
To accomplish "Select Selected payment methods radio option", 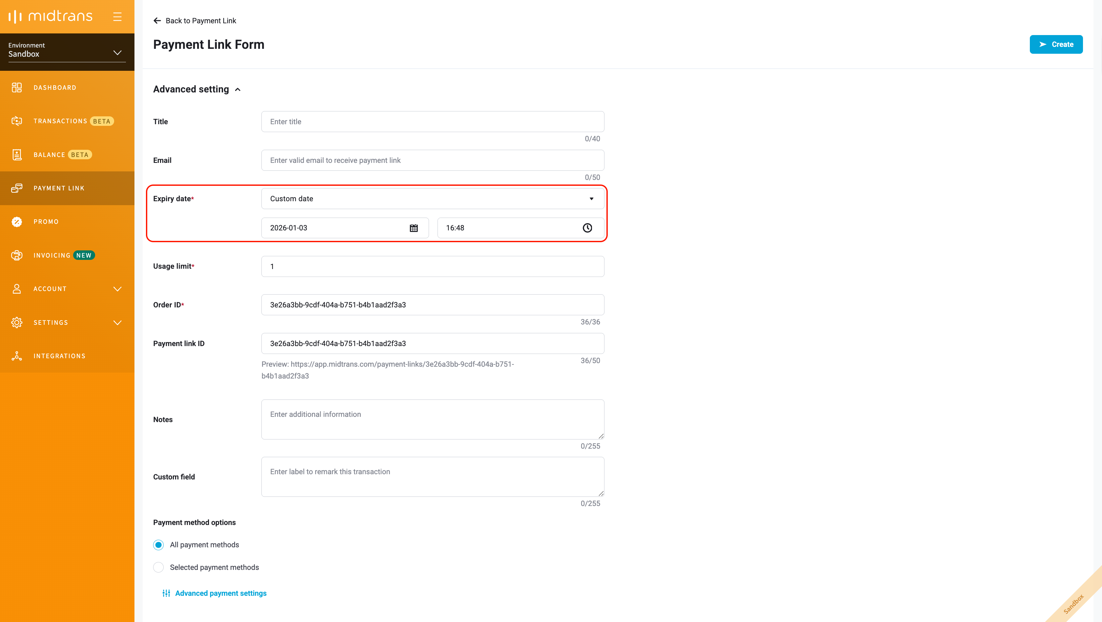I will 158,567.
